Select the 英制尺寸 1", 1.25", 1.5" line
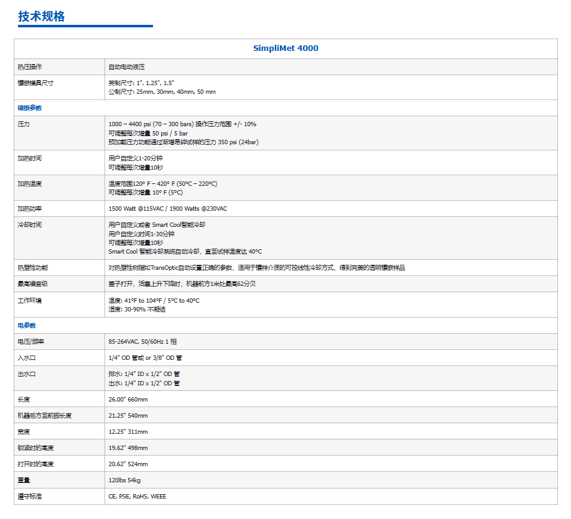 [141, 83]
